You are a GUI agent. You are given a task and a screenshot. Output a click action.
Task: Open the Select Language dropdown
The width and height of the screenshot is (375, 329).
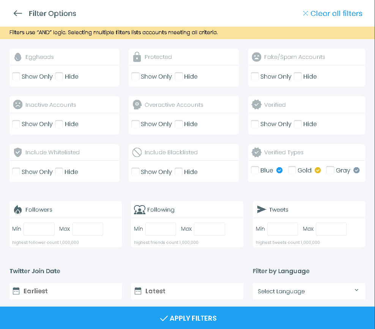(309, 291)
